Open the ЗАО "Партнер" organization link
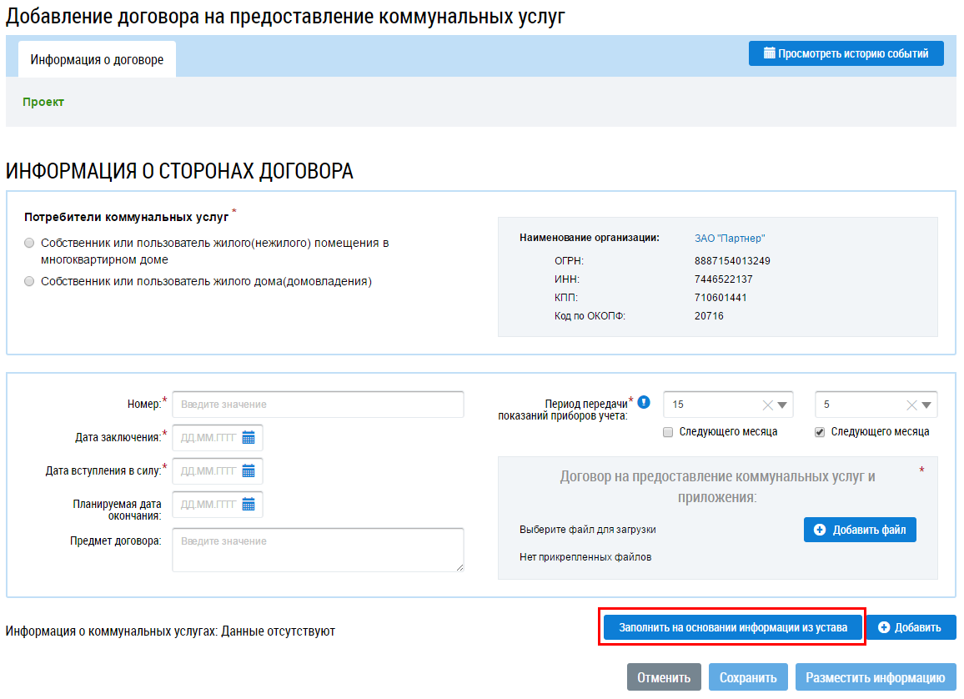This screenshot has height=699, width=964. click(x=729, y=238)
